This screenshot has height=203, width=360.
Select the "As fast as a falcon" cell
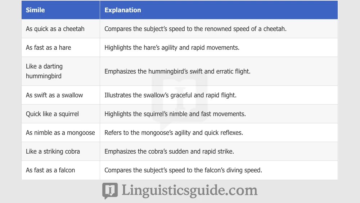pyautogui.click(x=50, y=170)
